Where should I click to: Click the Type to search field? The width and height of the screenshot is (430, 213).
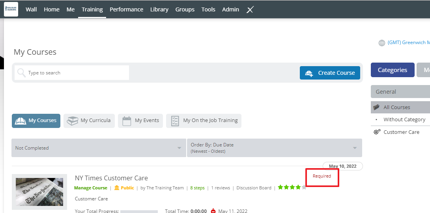(x=72, y=73)
